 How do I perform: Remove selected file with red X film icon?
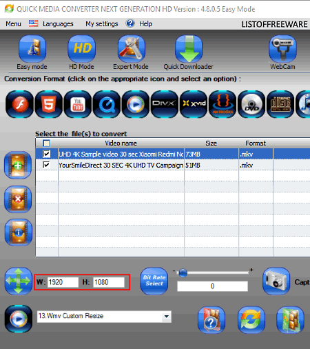click(x=18, y=199)
